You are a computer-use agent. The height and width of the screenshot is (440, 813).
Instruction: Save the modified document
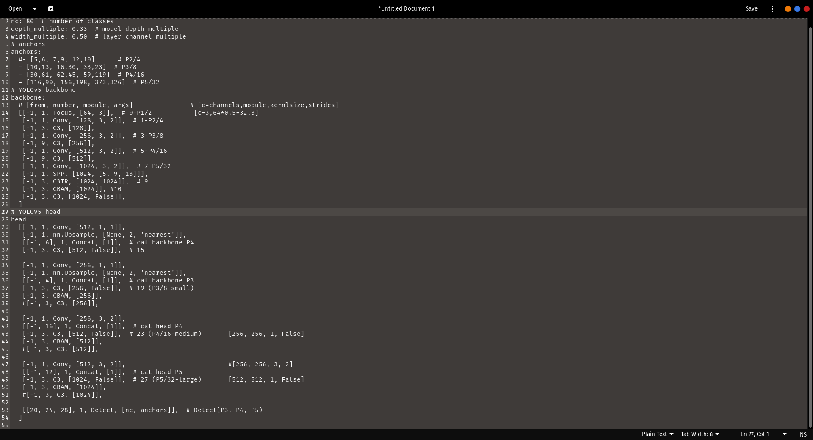[x=752, y=8]
